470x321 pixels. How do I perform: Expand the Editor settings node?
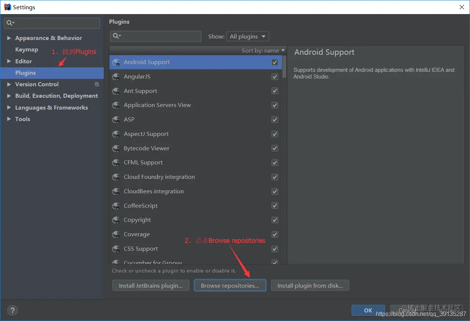tap(9, 61)
